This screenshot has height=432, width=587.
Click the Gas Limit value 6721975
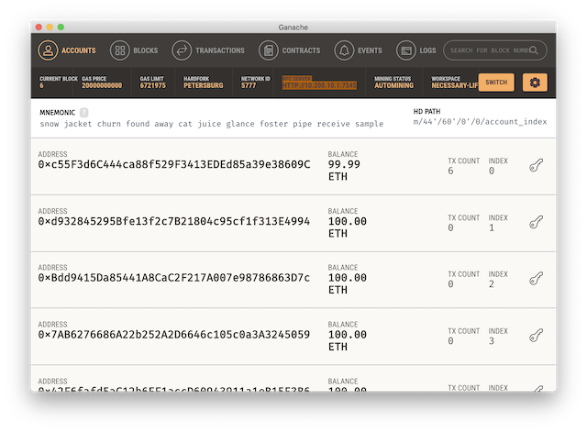tap(153, 85)
